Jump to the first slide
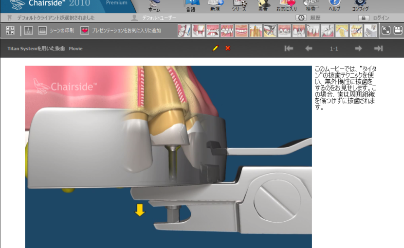The width and height of the screenshot is (404, 248). pos(289,49)
